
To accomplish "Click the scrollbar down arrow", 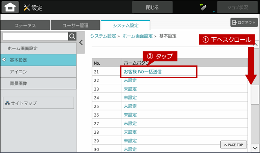I will click(x=255, y=148).
